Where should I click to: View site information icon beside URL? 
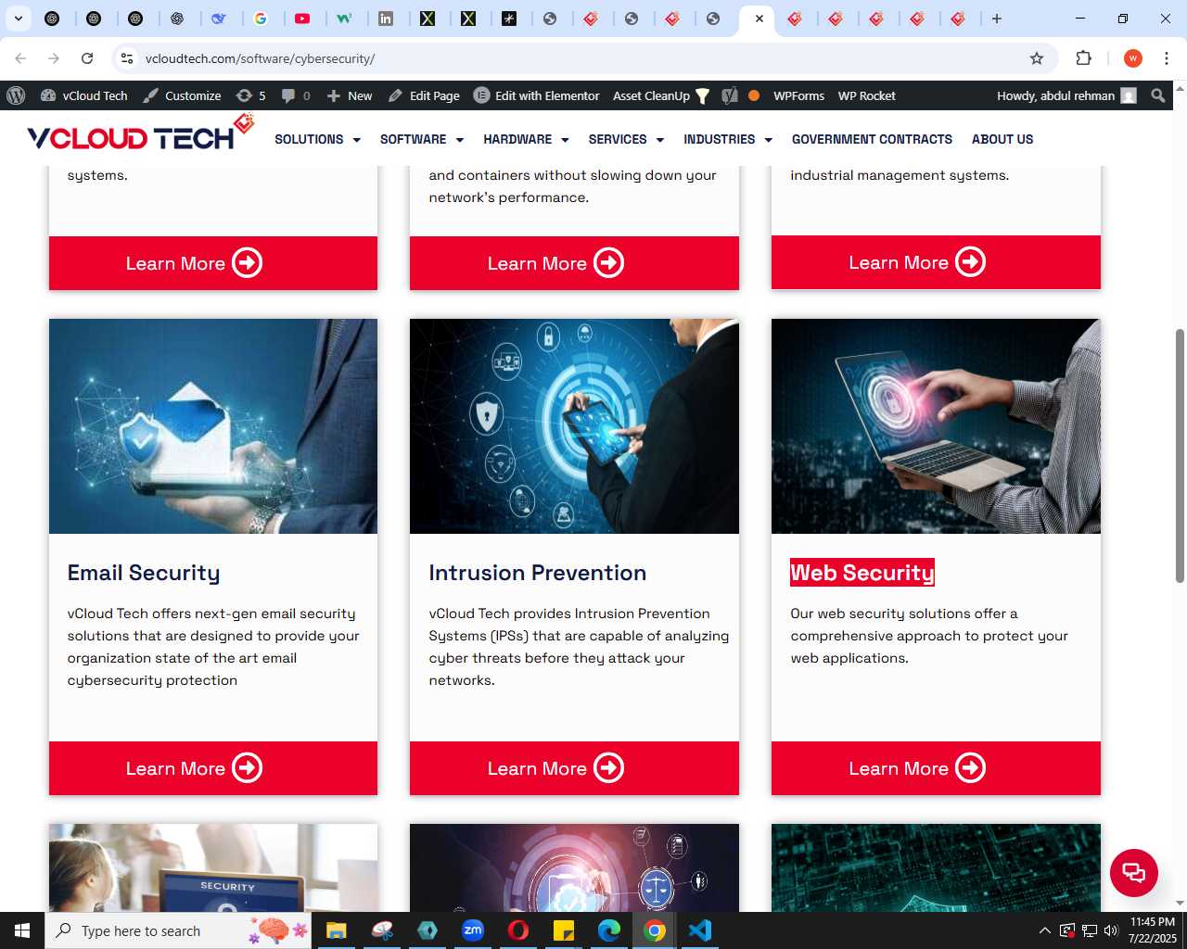pyautogui.click(x=127, y=58)
